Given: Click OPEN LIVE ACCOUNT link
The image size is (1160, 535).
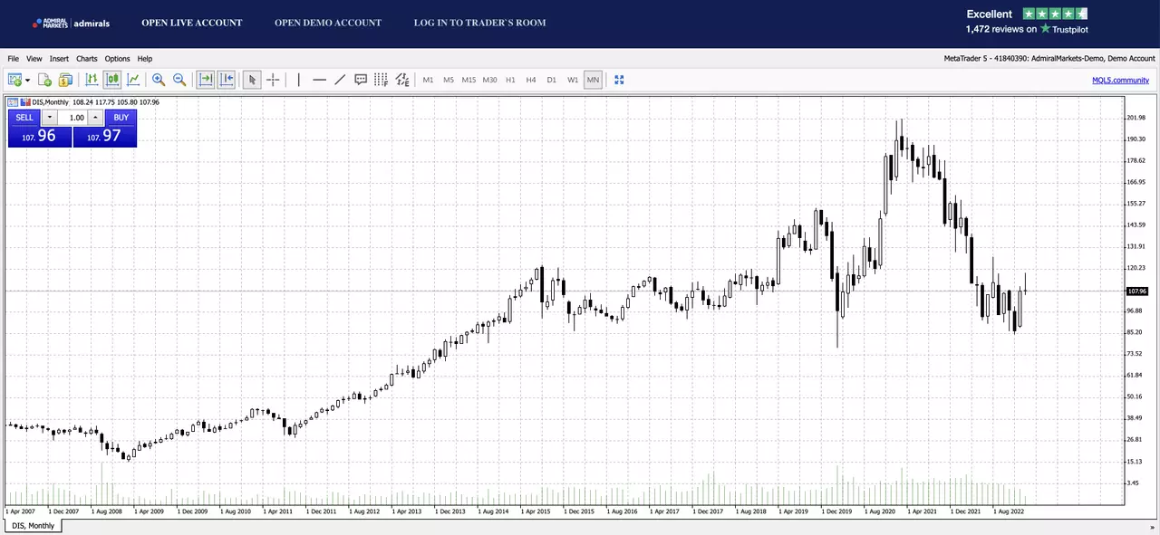Looking at the screenshot, I should click(192, 23).
